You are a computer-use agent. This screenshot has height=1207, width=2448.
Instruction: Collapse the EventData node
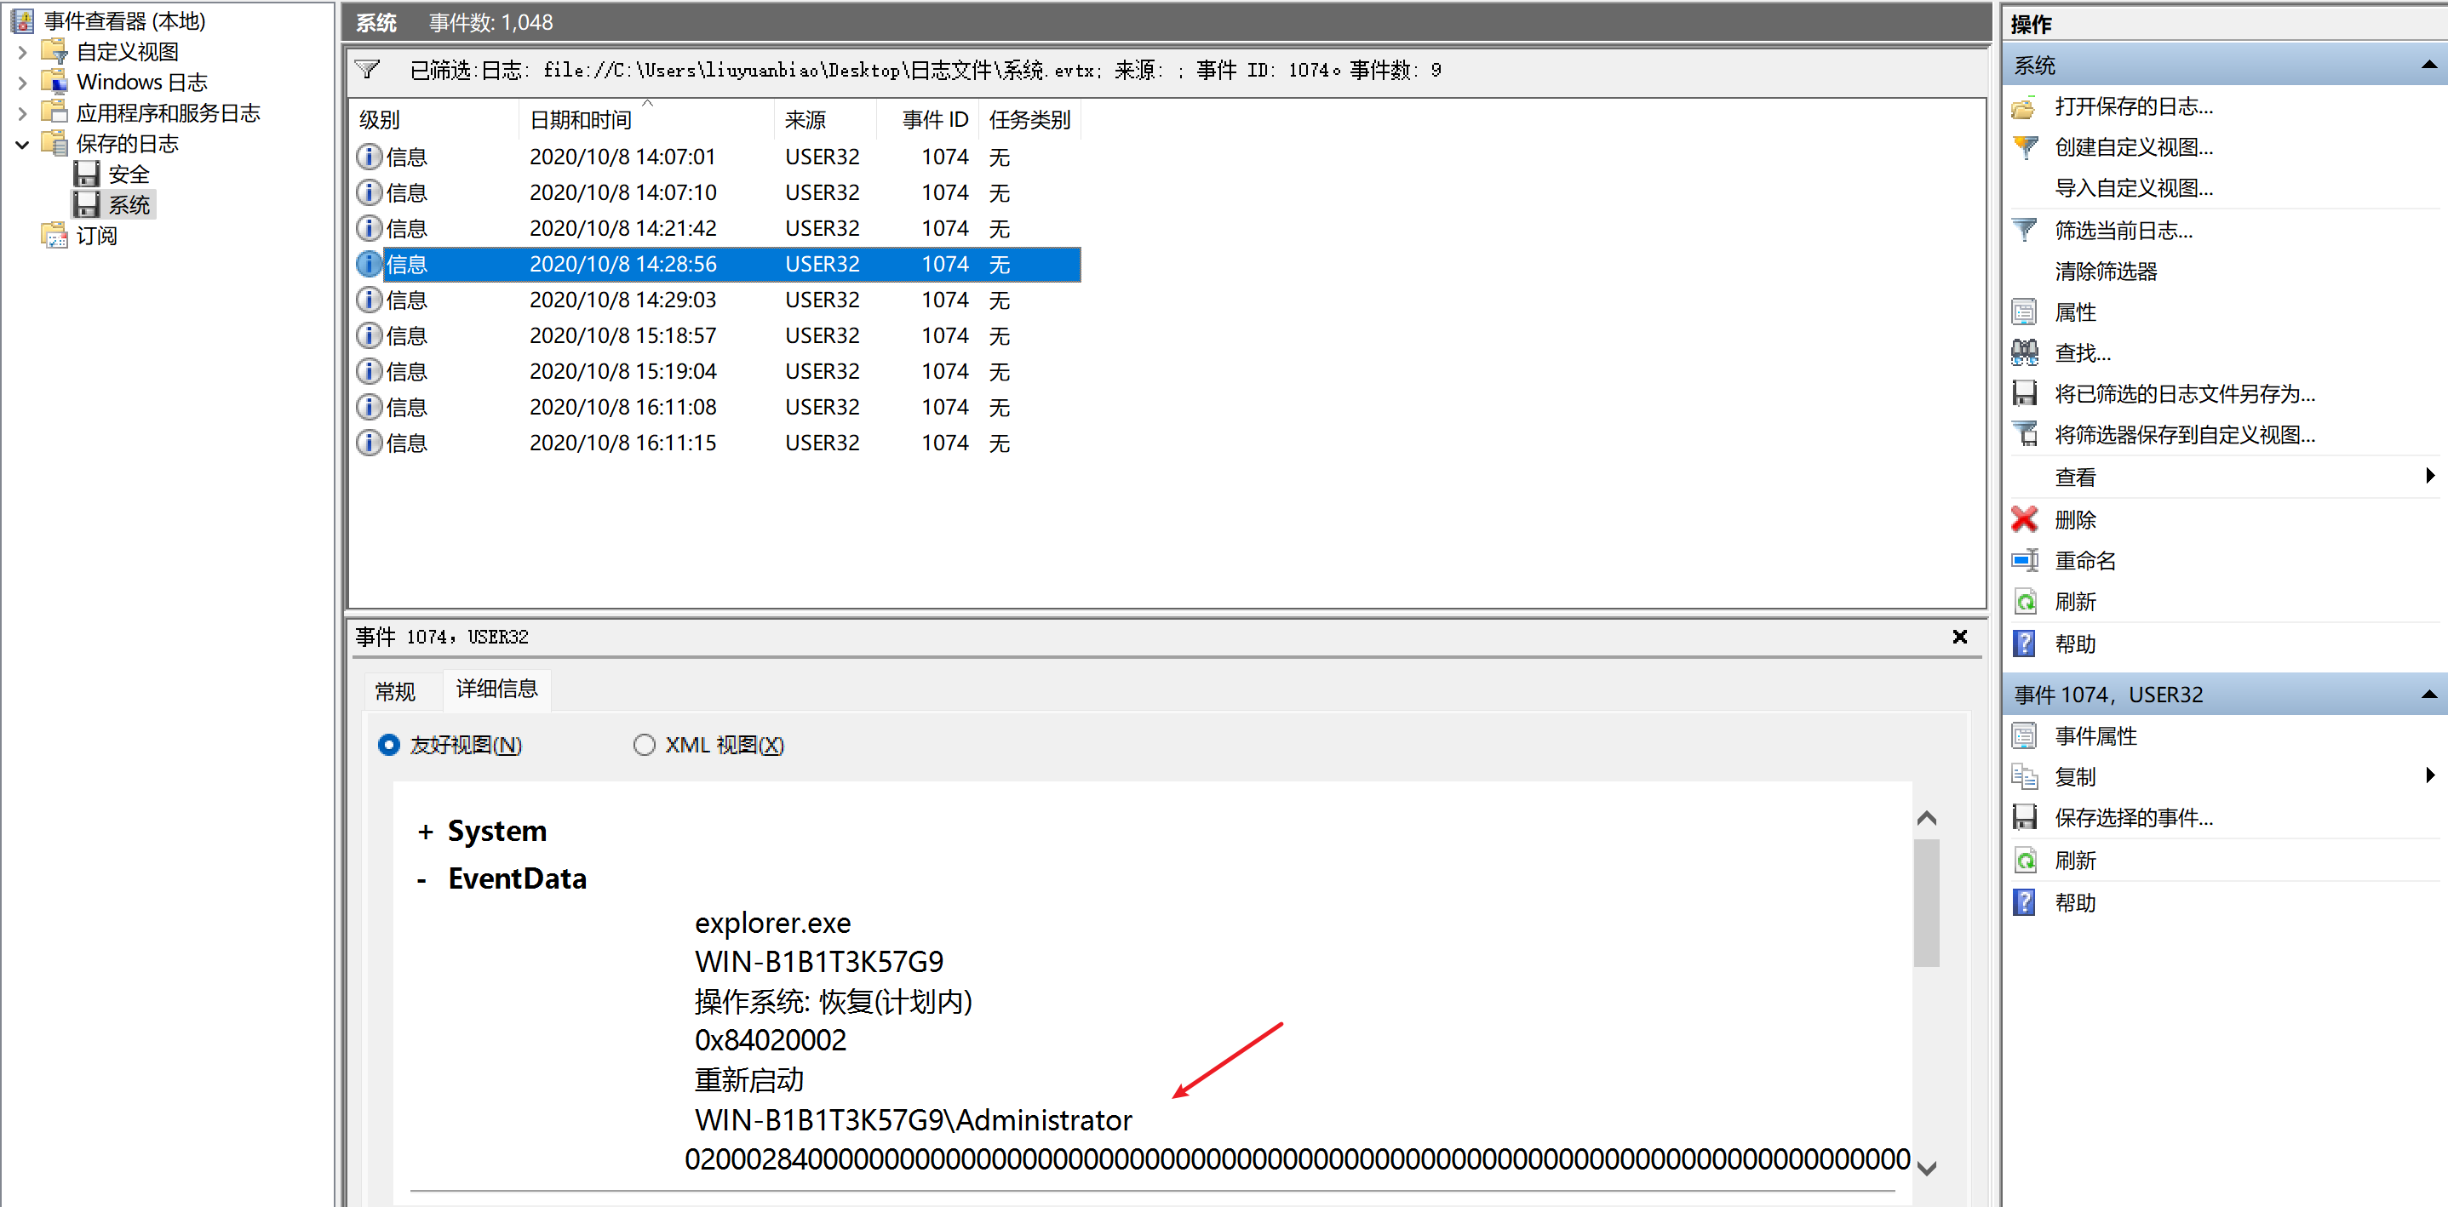422,880
